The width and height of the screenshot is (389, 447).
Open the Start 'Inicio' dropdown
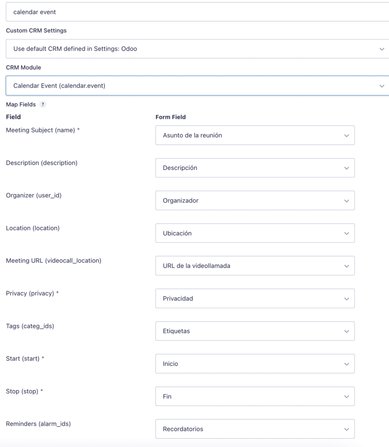point(254,364)
